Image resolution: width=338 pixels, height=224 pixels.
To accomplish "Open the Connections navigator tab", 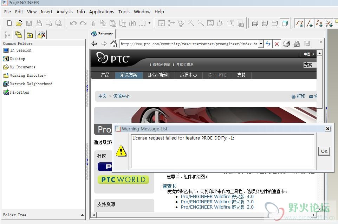I will [41, 35].
